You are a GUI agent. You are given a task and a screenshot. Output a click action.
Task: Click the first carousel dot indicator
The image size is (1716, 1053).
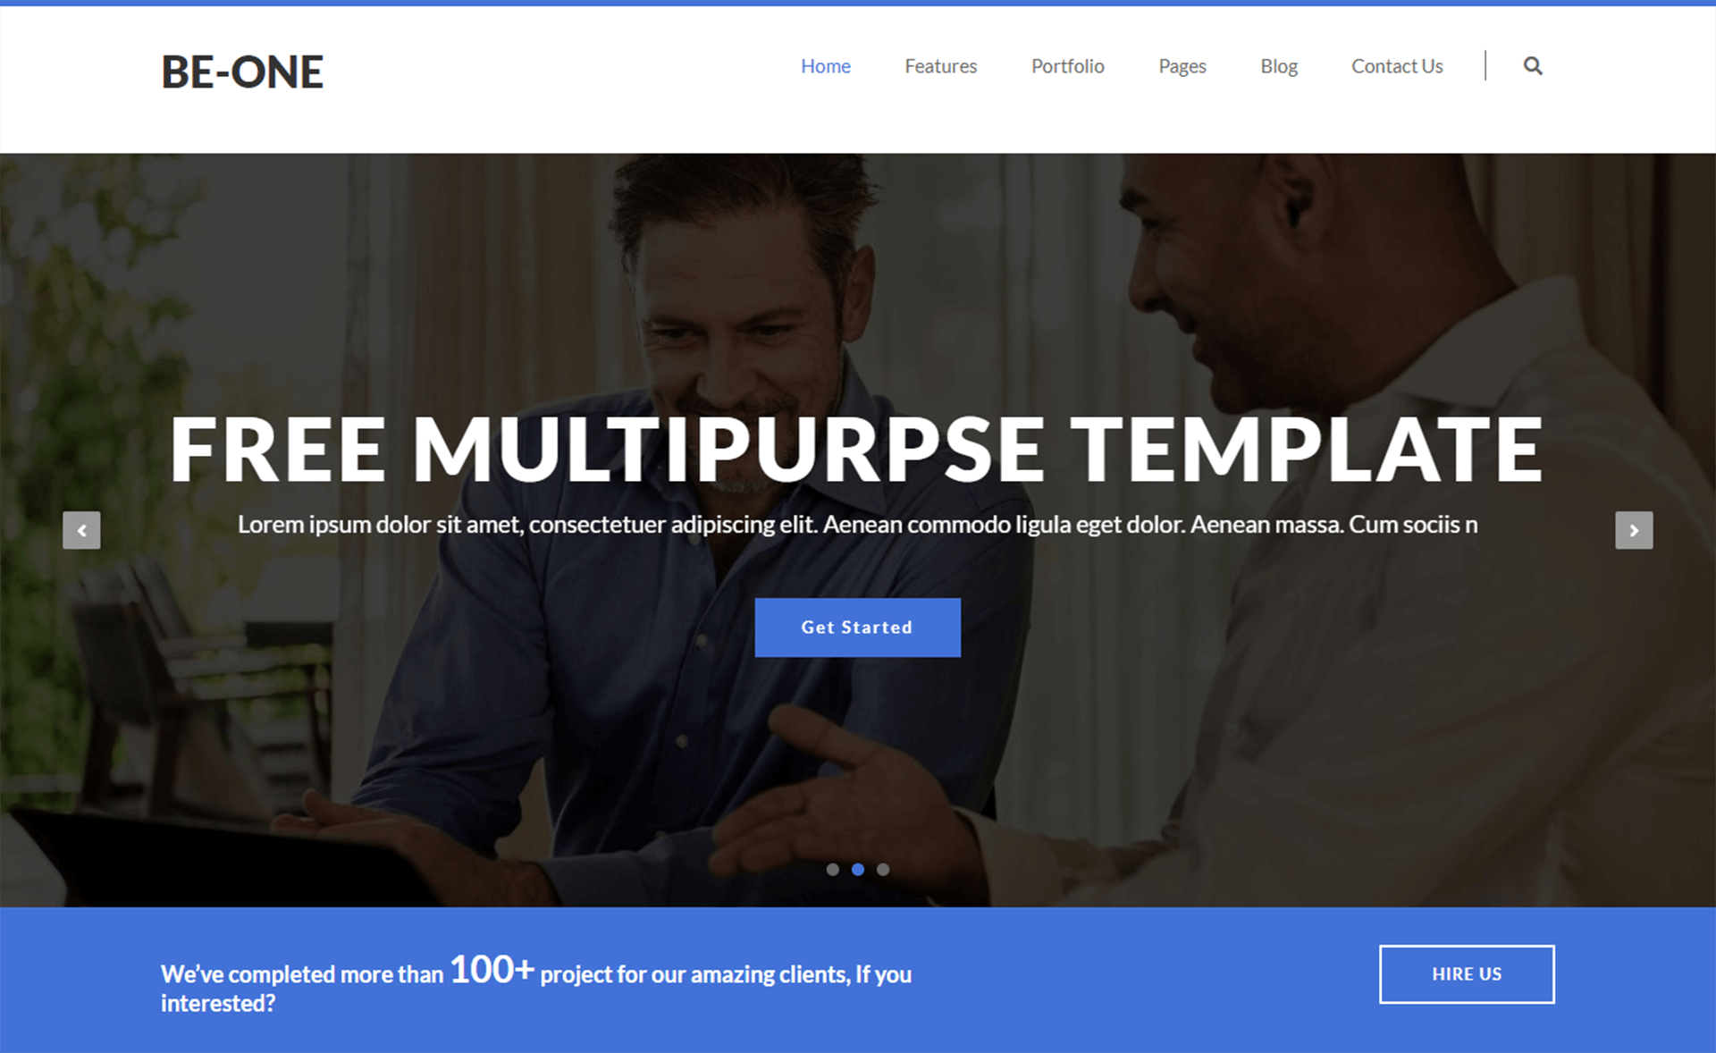click(831, 869)
